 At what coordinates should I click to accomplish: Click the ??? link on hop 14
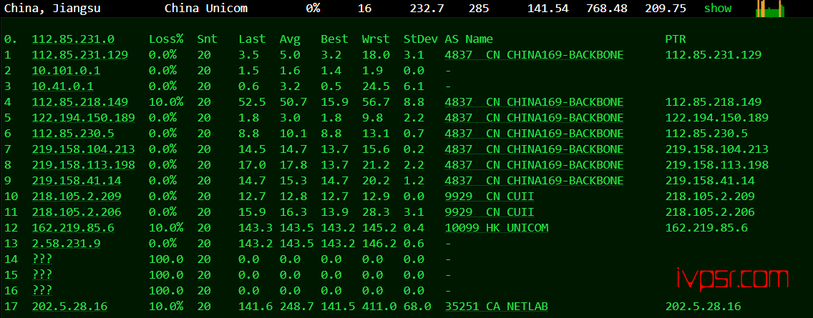coord(42,259)
